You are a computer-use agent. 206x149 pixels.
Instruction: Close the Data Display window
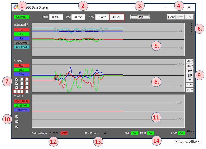coord(189,7)
